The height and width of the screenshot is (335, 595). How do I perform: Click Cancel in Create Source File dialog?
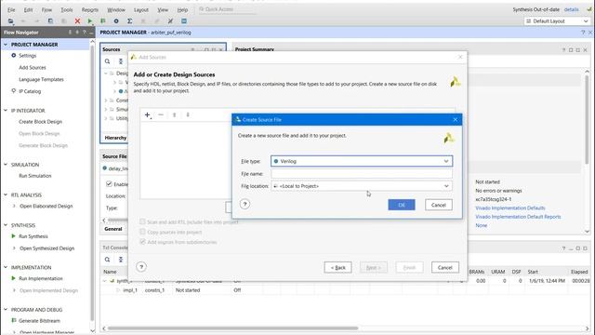tap(439, 205)
